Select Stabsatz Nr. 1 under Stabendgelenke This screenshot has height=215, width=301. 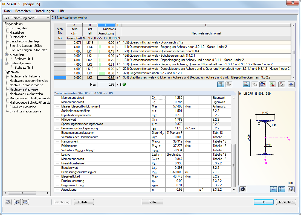click(24, 68)
